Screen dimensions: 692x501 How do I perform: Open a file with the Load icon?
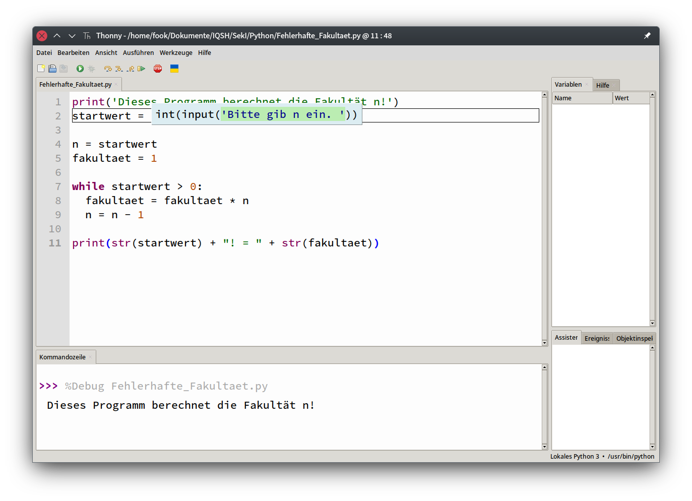point(52,69)
